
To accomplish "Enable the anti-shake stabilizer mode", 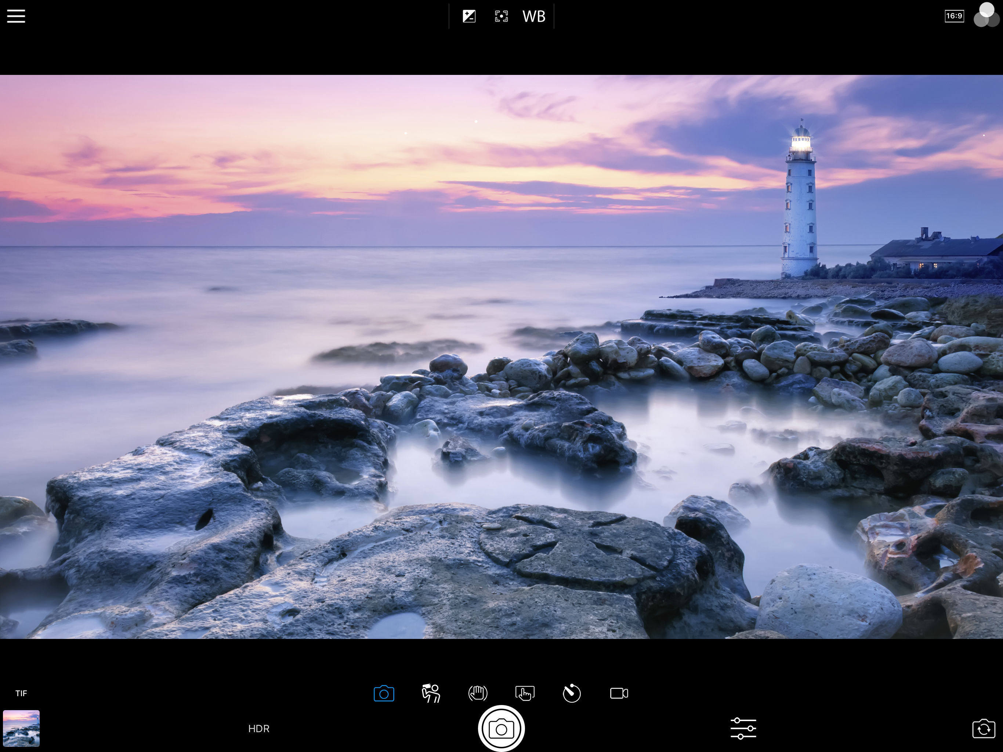I will click(x=478, y=693).
